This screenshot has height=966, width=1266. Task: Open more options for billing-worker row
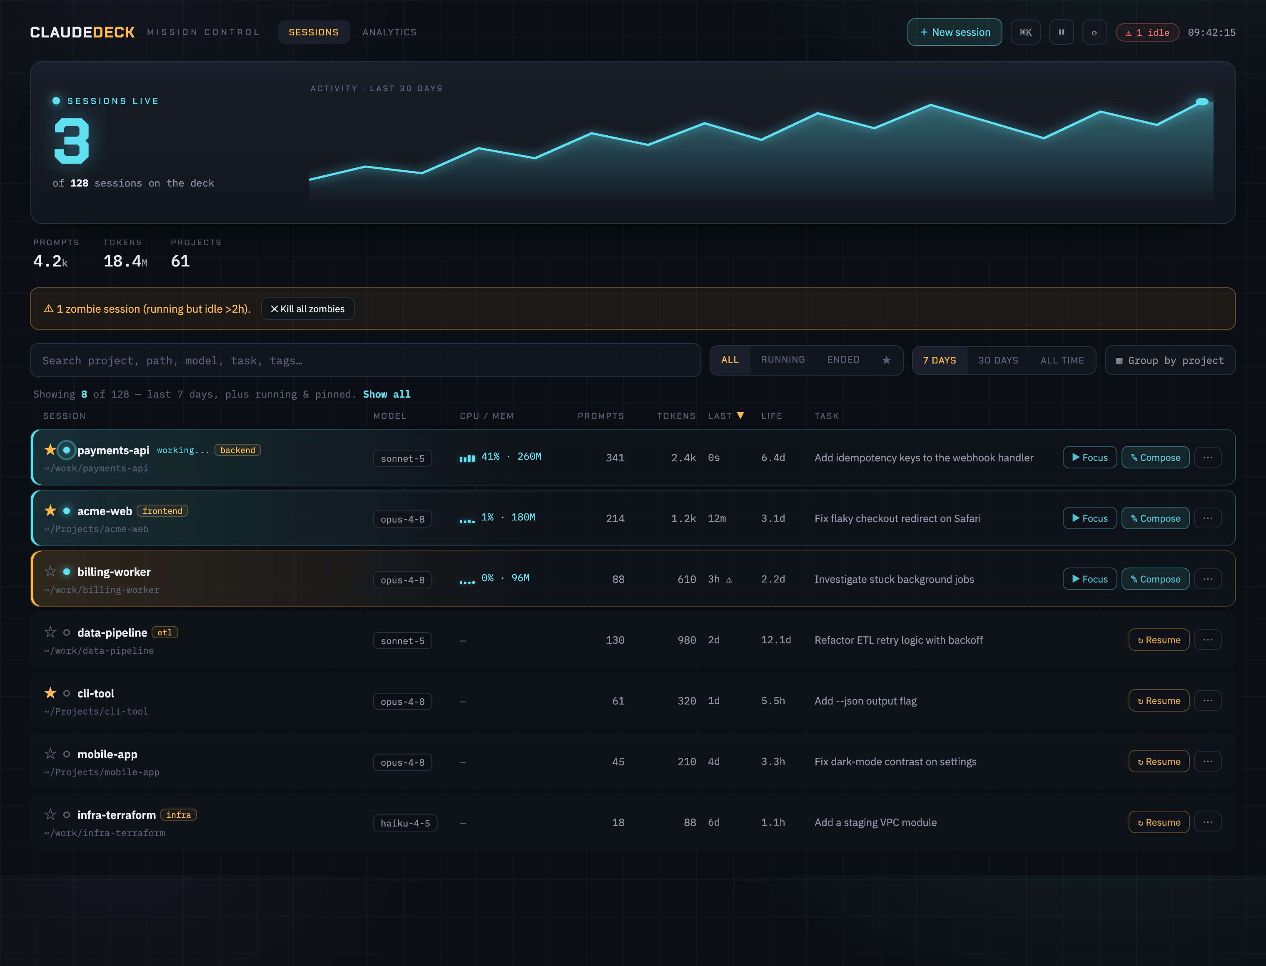coord(1207,578)
